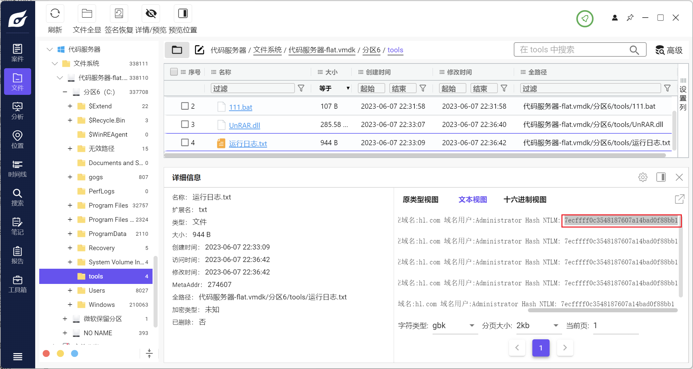Image resolution: width=693 pixels, height=369 pixels.
Task: Check the box for row 3 (UnRAR.dll)
Action: (185, 124)
